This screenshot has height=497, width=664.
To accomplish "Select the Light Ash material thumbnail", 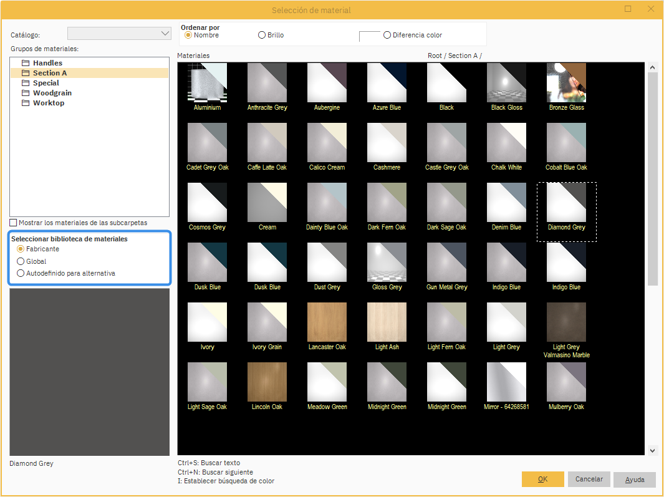I will tap(387, 322).
